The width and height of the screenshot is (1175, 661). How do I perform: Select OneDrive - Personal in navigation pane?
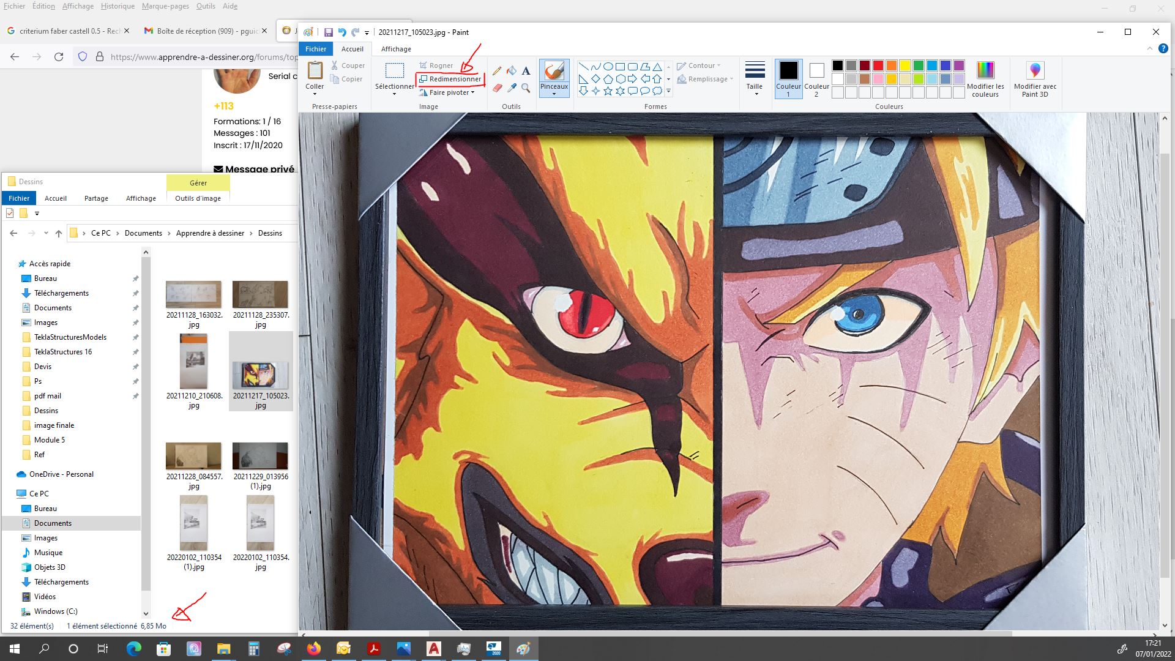tap(61, 474)
